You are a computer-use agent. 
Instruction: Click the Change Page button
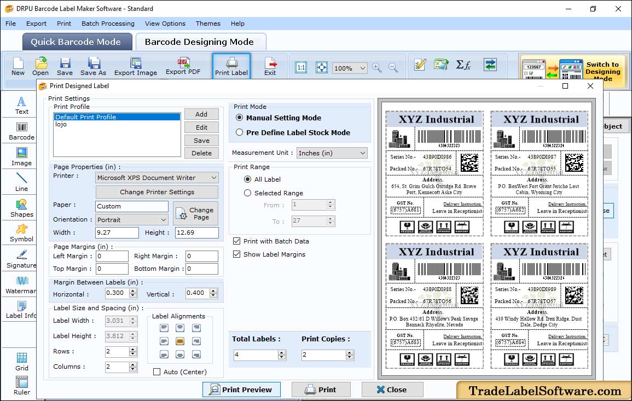196,213
